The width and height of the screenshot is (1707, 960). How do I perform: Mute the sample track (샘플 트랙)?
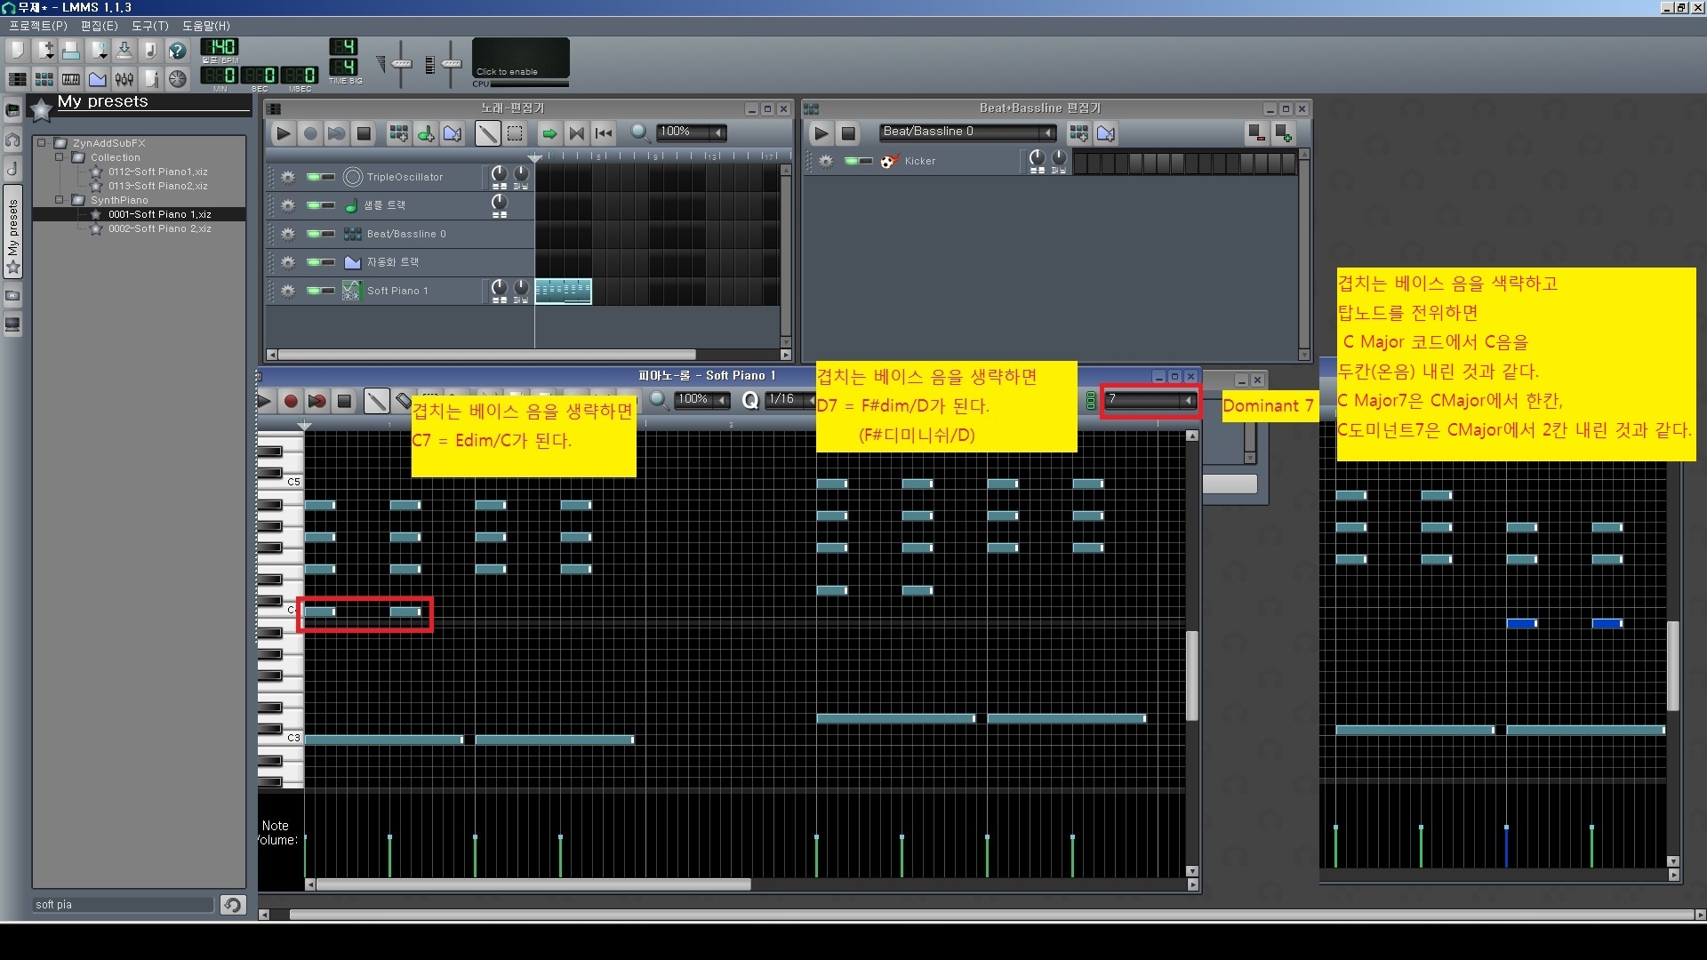coord(314,205)
